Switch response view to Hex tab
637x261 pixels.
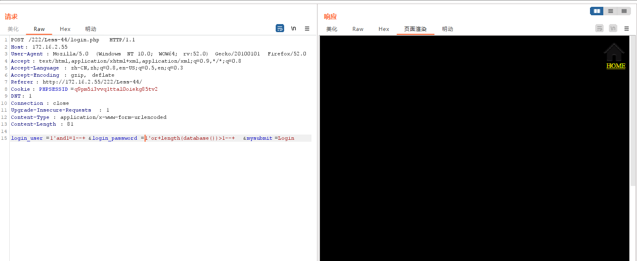tap(384, 29)
